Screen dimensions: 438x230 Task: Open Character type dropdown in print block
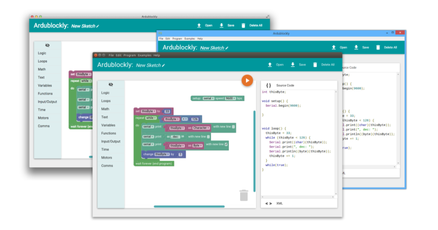point(201,128)
